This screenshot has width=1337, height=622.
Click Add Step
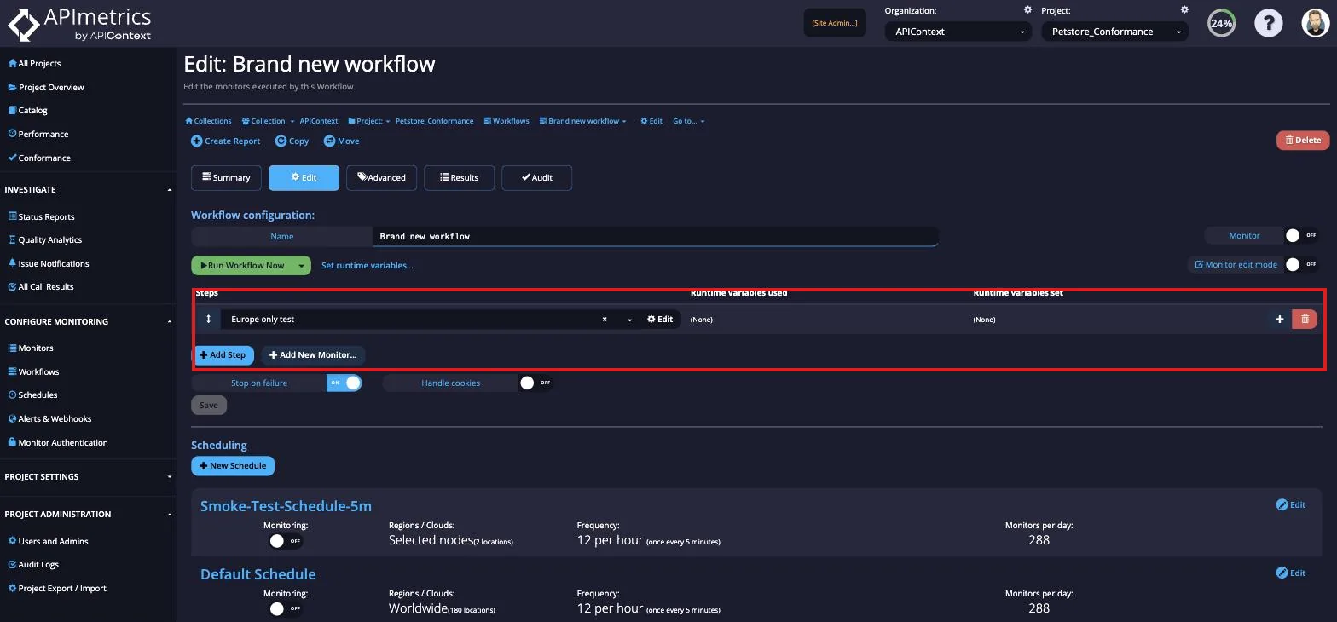[x=223, y=354]
